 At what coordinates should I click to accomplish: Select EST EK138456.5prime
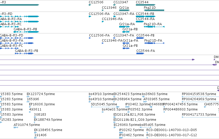[x=48, y=130]
